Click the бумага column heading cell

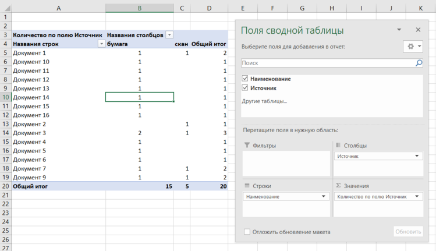(x=140, y=44)
